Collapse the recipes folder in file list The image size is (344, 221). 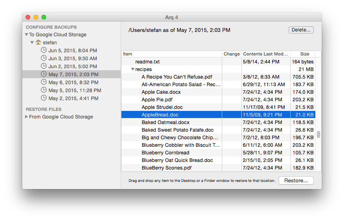click(133, 69)
